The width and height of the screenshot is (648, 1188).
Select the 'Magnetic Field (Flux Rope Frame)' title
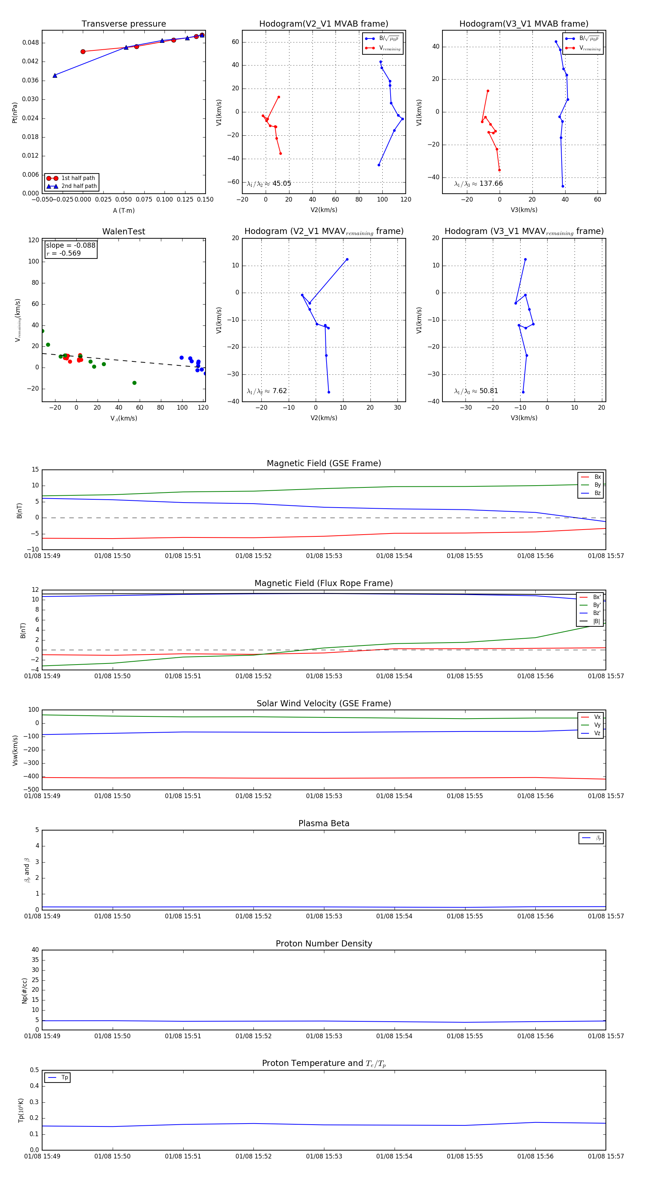pyautogui.click(x=324, y=584)
